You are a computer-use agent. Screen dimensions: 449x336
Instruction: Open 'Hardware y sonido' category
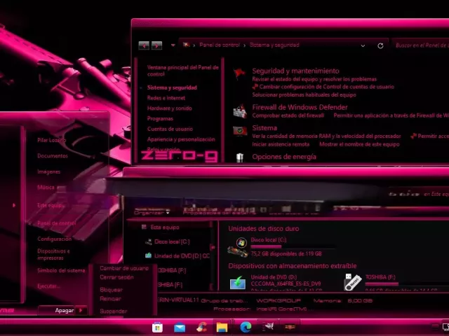[x=170, y=108]
